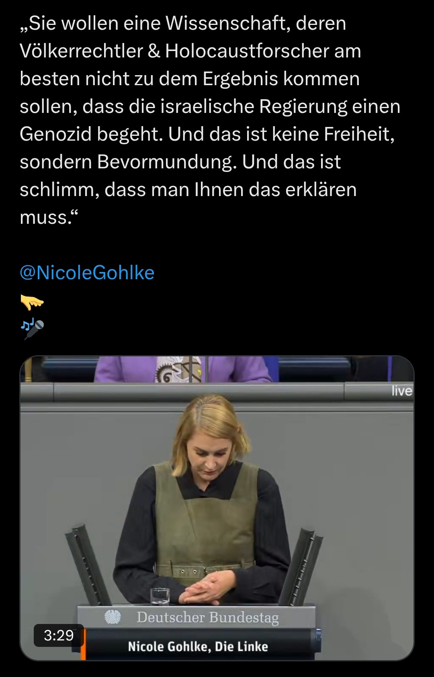
Task: Open the post via its first text line
Action: click(183, 23)
